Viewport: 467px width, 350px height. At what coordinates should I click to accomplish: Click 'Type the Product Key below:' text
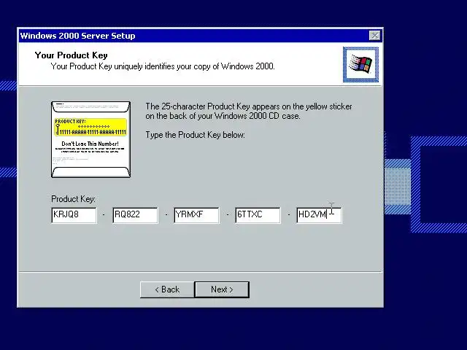[x=195, y=135]
